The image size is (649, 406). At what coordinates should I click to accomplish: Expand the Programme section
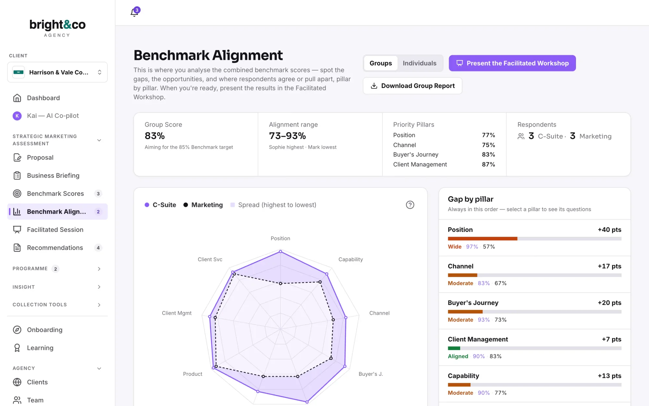pyautogui.click(x=99, y=269)
